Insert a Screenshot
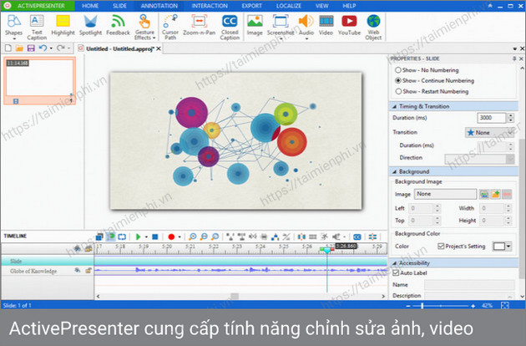The height and width of the screenshot is (346, 526). pos(281,27)
